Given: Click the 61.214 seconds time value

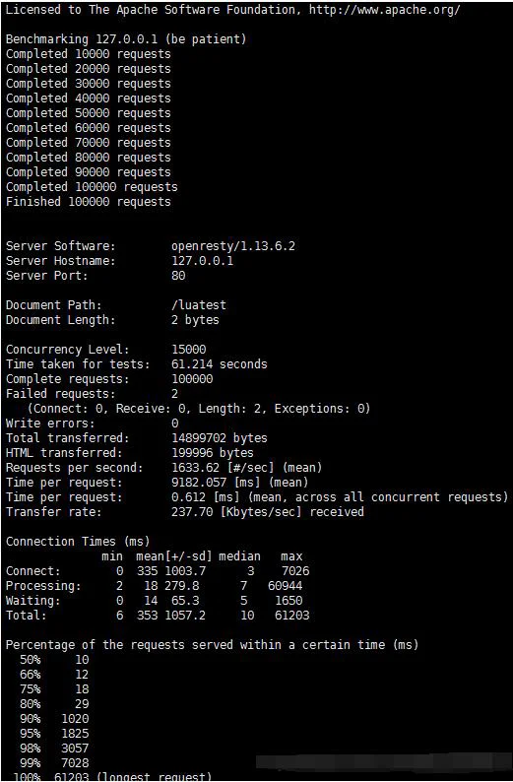Looking at the screenshot, I should 219,364.
